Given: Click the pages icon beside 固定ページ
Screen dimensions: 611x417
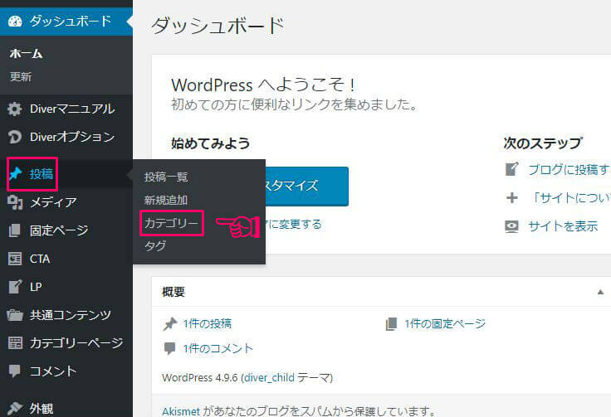Looking at the screenshot, I should tap(15, 230).
